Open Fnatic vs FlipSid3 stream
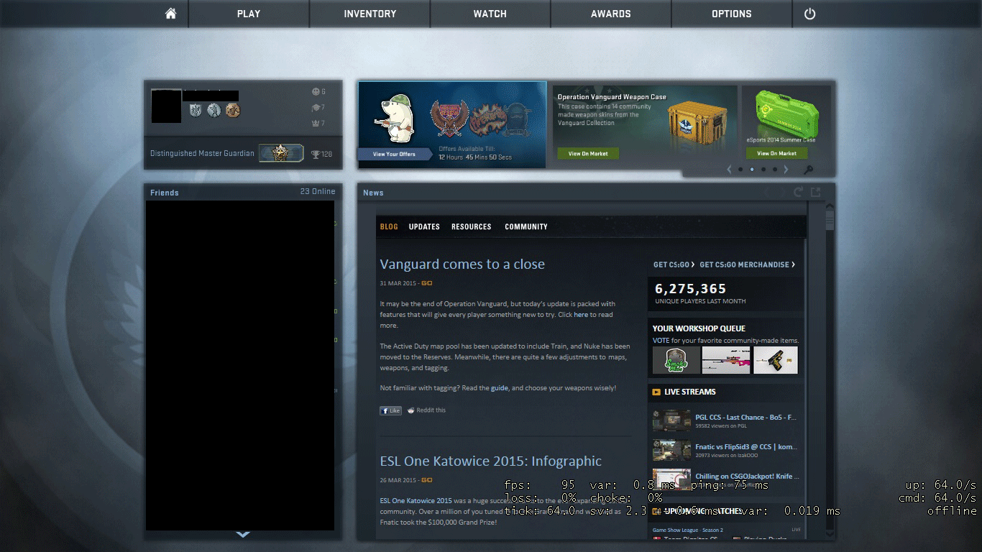This screenshot has width=982, height=552. click(x=746, y=446)
